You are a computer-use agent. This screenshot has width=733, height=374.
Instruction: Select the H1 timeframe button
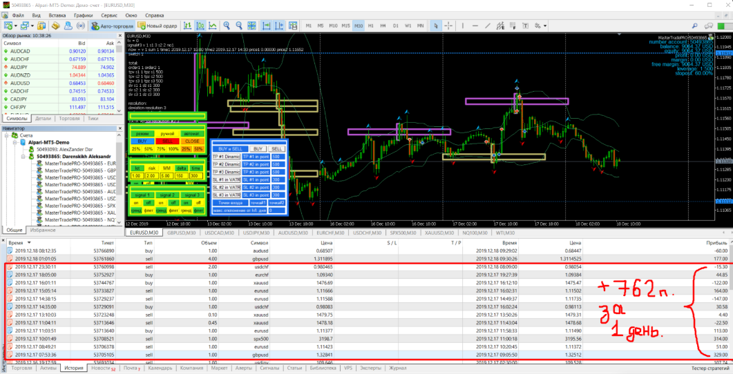coord(371,26)
